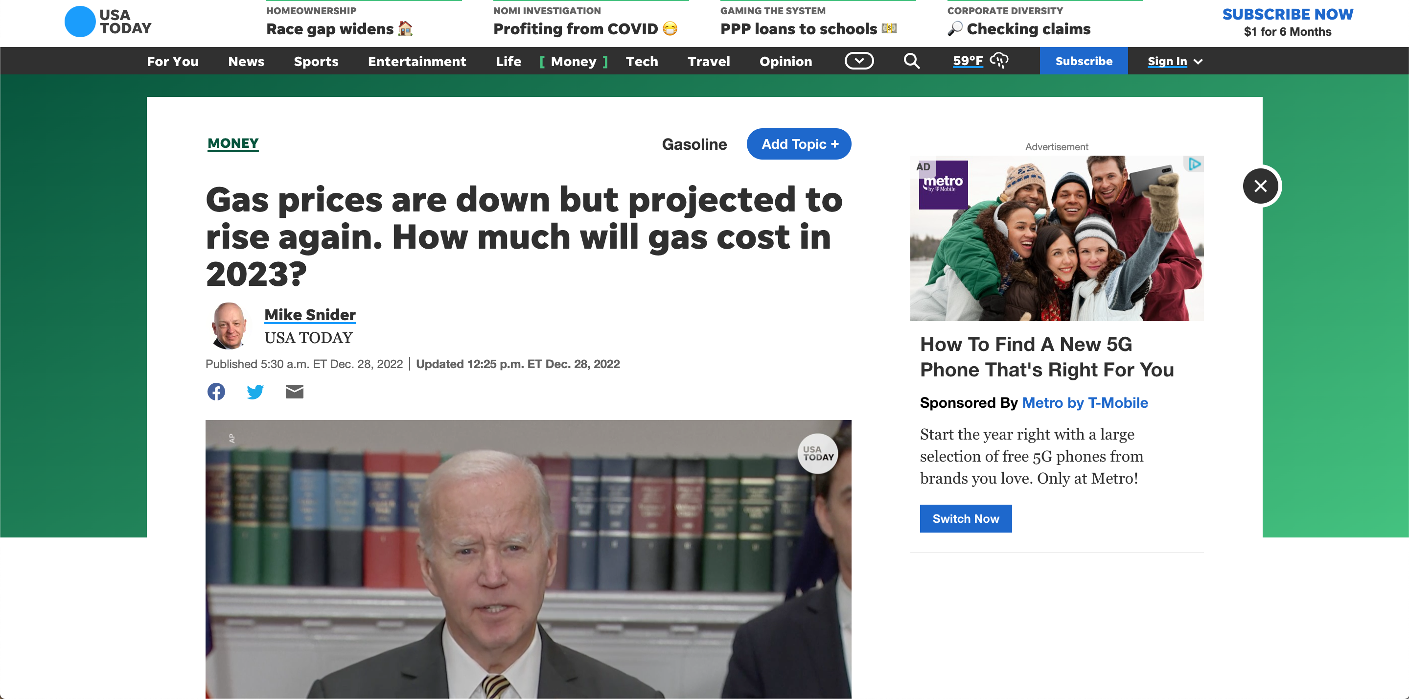The image size is (1409, 699).
Task: Click Mike Snider's author photo
Action: tap(229, 326)
